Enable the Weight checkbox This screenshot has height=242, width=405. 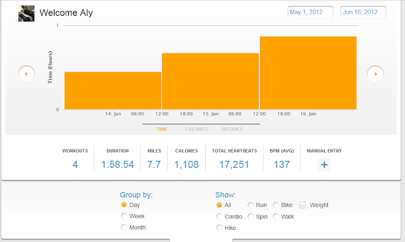[302, 205]
